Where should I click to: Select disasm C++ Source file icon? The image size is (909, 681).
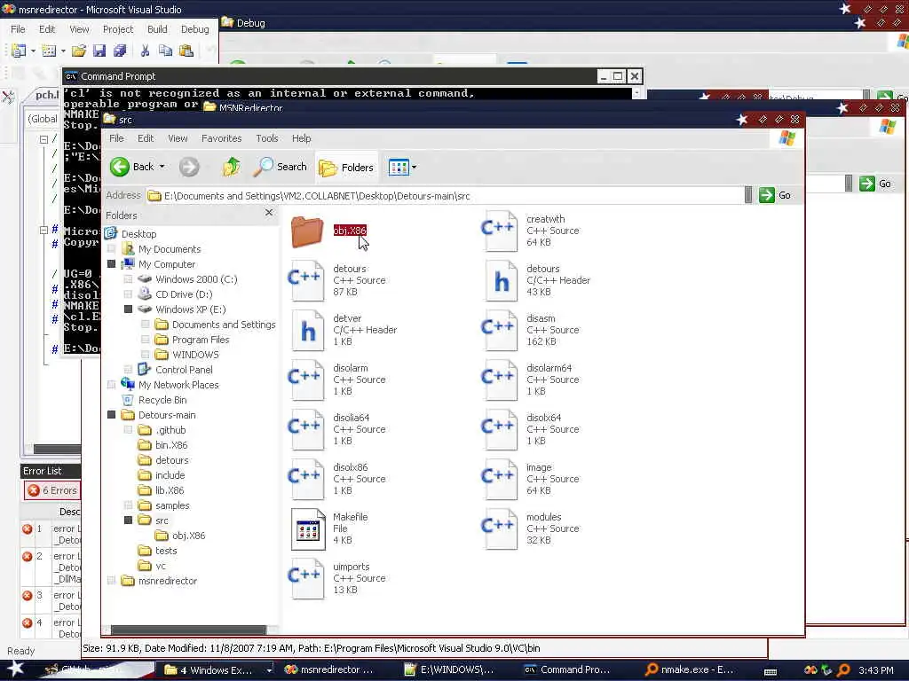pos(499,331)
